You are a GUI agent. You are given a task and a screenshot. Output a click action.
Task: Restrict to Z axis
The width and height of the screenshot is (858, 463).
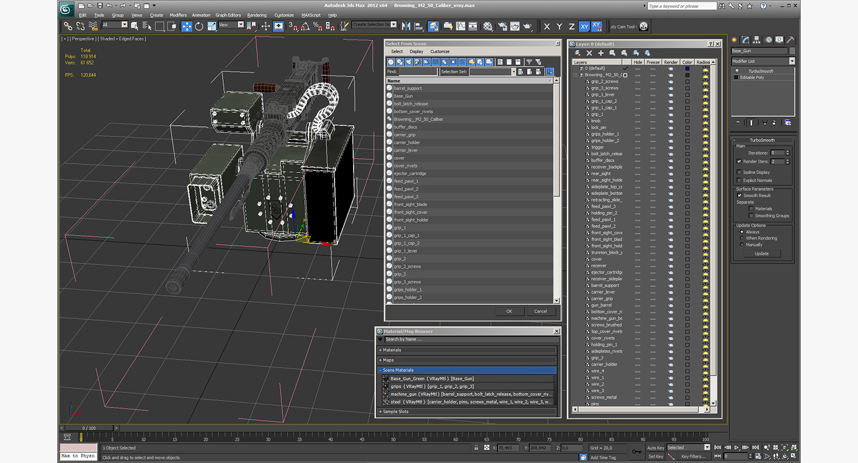[572, 27]
